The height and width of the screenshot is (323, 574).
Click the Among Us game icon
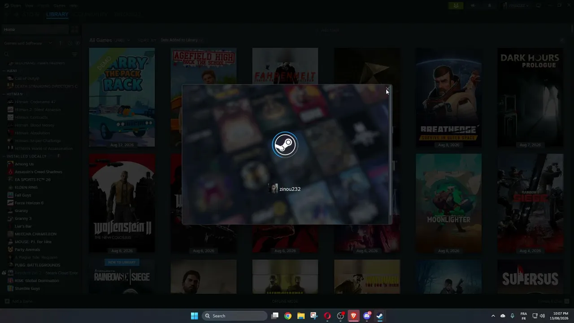(x=10, y=164)
